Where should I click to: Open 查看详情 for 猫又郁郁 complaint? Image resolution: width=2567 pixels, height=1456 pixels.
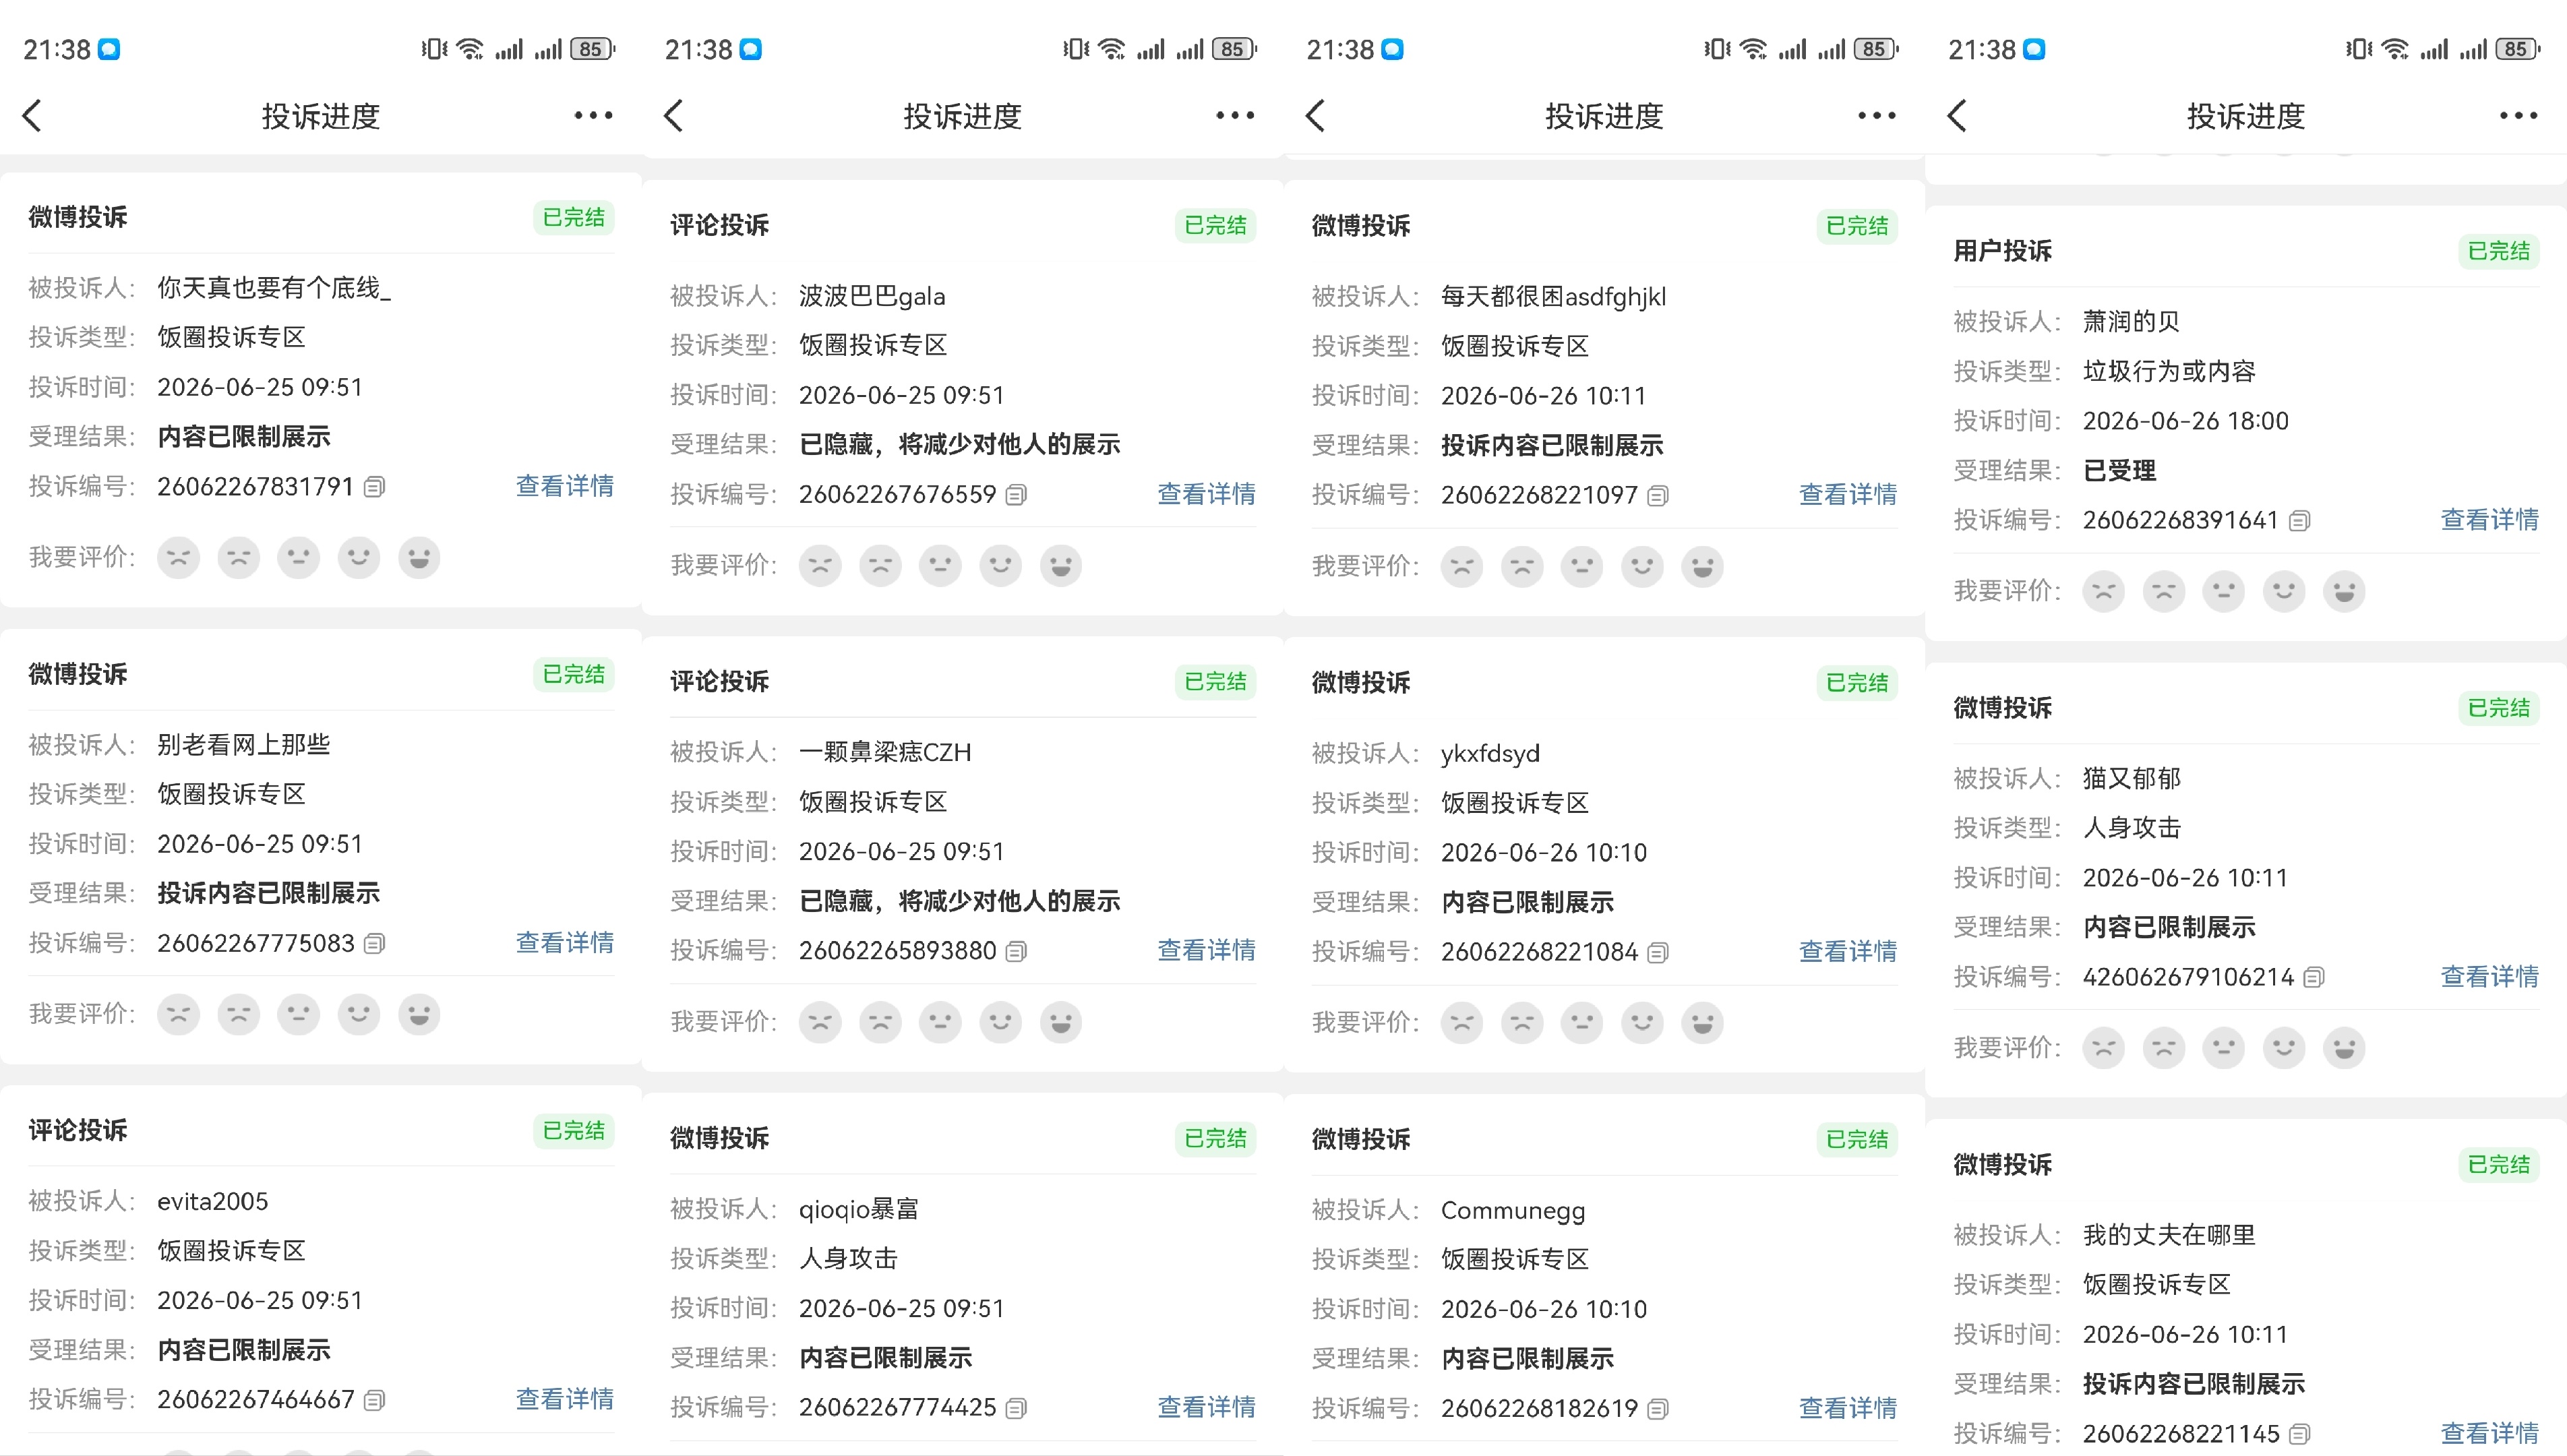(x=2491, y=977)
